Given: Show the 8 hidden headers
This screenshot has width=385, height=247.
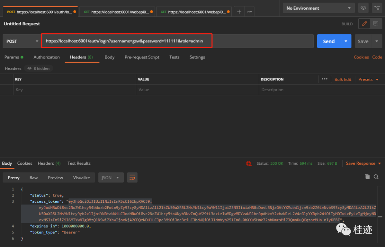Looking at the screenshot, I should click(38, 68).
